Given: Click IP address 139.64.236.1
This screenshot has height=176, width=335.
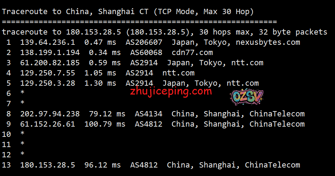Looking at the screenshot, I should [48, 42].
